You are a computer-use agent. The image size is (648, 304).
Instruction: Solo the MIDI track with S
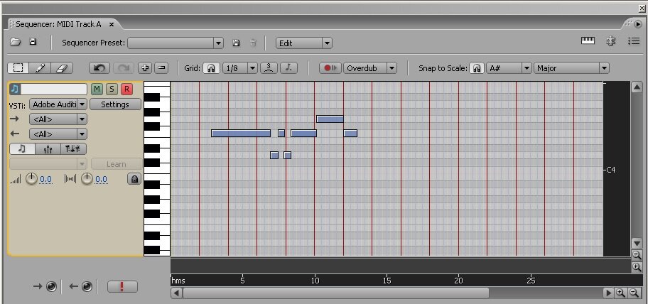[x=112, y=89]
